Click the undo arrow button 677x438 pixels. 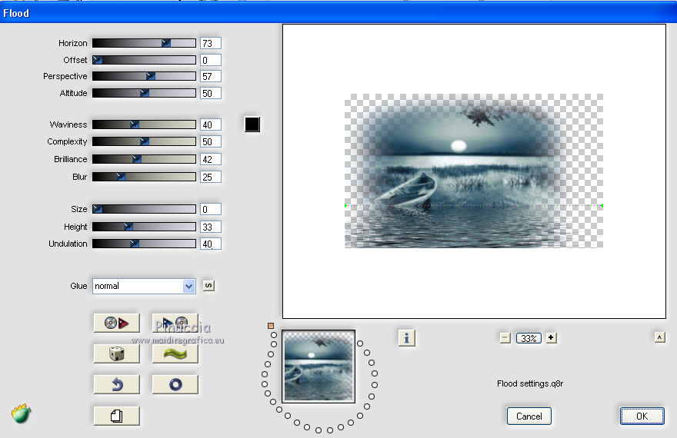coord(117,384)
